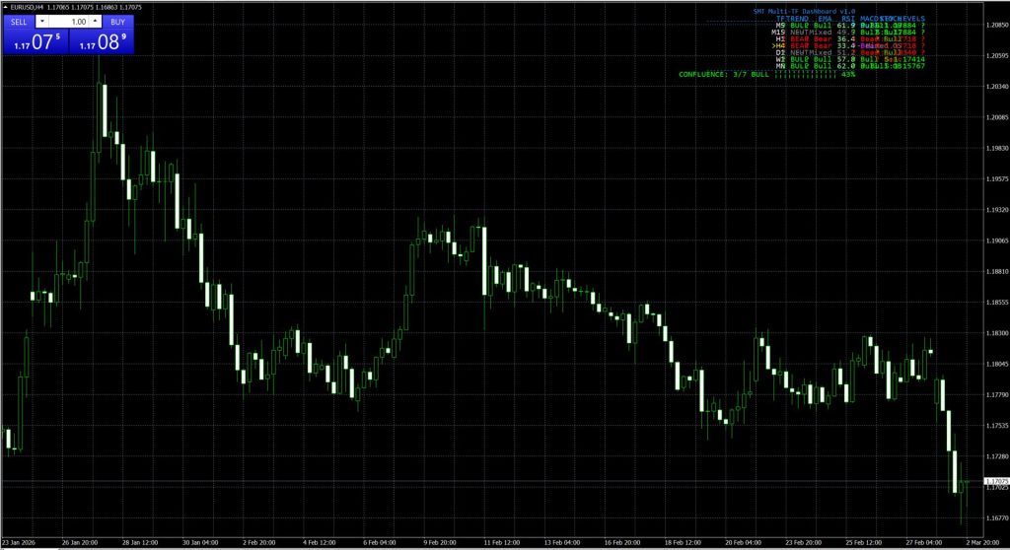Click the current price label 1.17075
Viewport: 1010px width, 550px height.
996,481
